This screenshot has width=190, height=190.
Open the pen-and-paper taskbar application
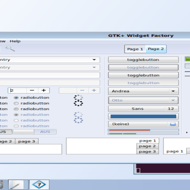coord(18,185)
